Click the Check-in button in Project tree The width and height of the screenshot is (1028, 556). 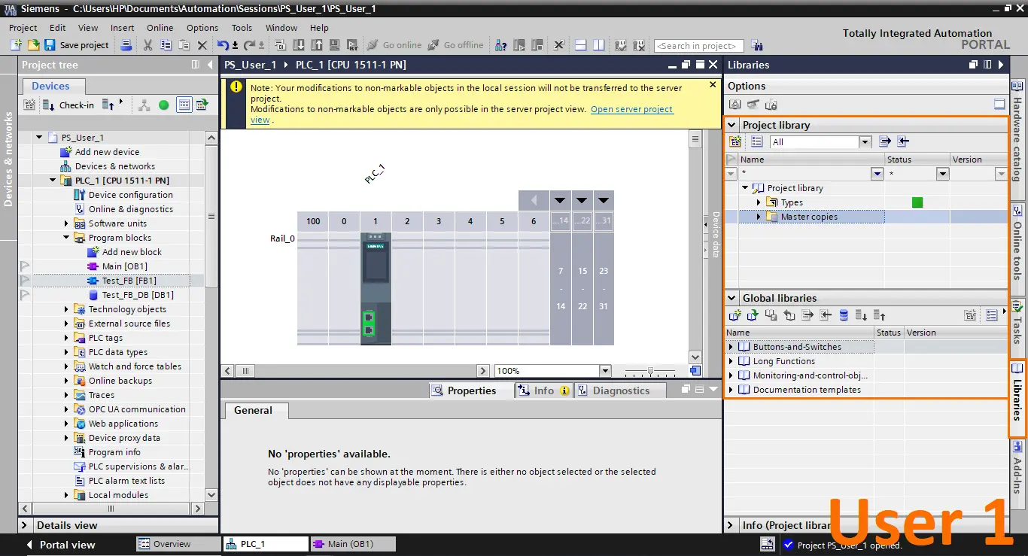point(69,105)
